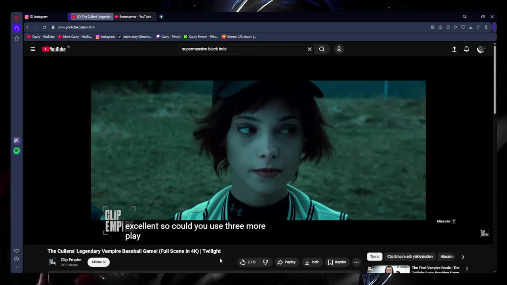Open YouTube create/upload icon
Image resolution: width=507 pixels, height=285 pixels.
click(454, 49)
